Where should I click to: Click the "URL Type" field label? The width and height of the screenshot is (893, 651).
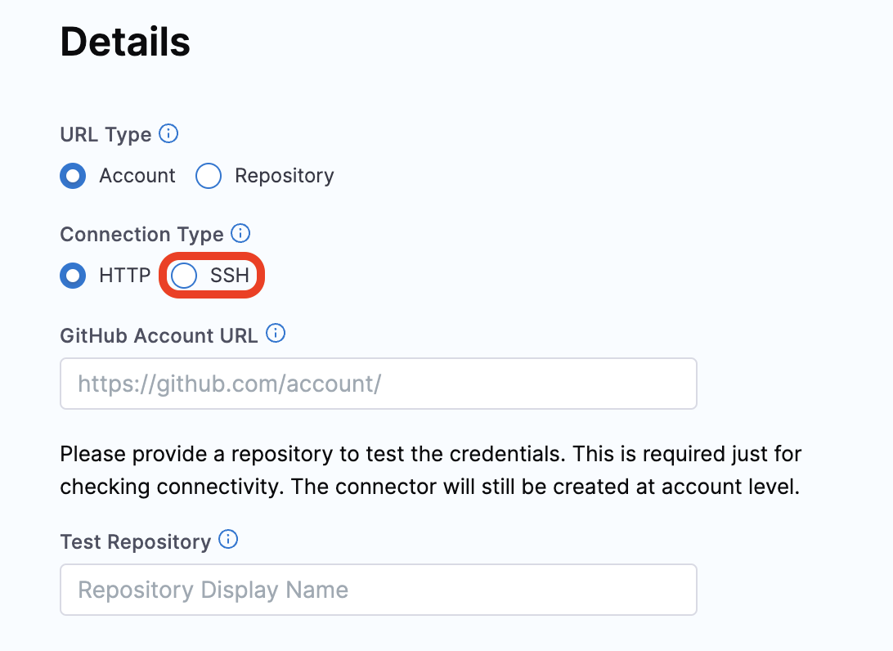pyautogui.click(x=106, y=135)
